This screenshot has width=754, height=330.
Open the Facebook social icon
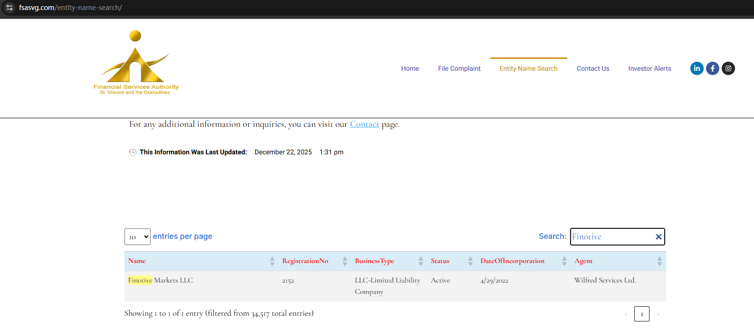(712, 68)
